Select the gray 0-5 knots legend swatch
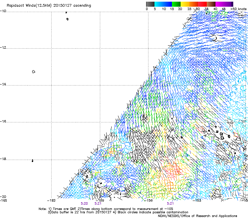This screenshot has height=218, width=248. [150, 4]
